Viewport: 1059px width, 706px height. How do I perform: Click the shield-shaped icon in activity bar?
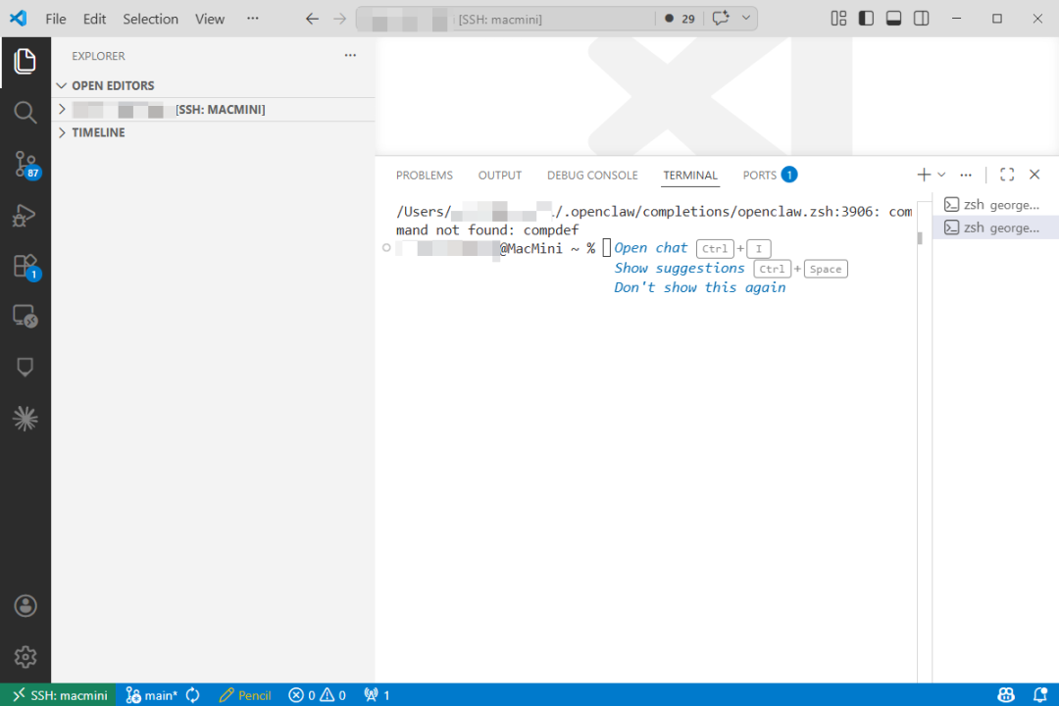pos(25,367)
